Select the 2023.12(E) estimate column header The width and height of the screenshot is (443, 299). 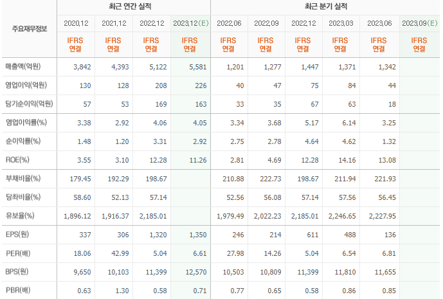[x=191, y=23]
